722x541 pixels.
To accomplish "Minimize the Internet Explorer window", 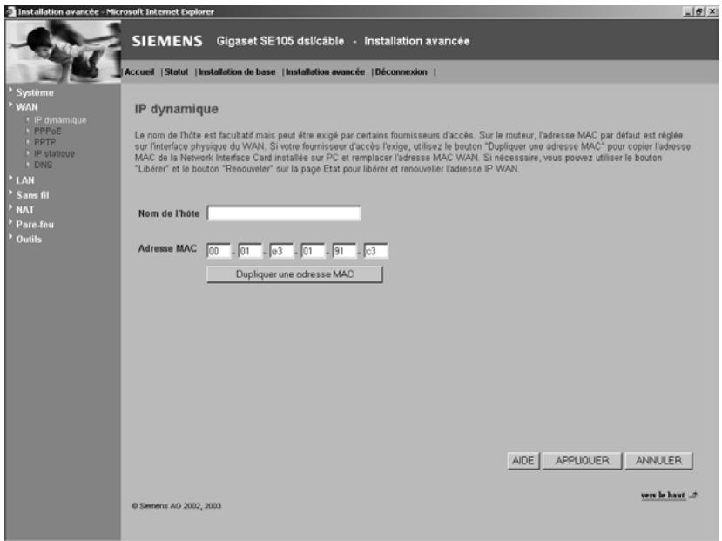I will [x=688, y=12].
